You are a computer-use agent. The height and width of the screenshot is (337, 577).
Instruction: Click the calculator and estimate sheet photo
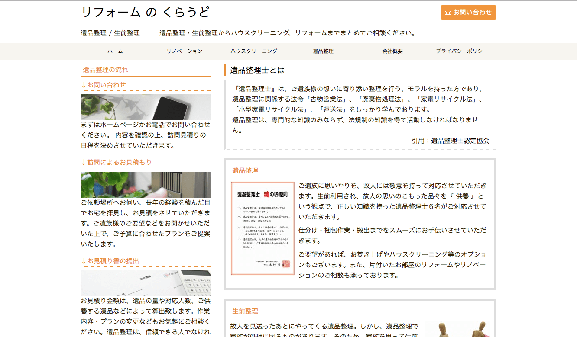146,283
